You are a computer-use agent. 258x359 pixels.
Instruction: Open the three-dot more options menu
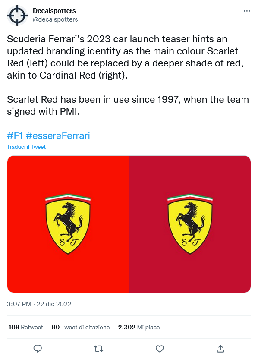pyautogui.click(x=247, y=11)
